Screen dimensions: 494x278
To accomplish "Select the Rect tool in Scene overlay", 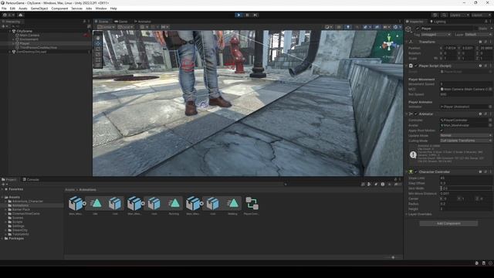I will tap(98, 59).
